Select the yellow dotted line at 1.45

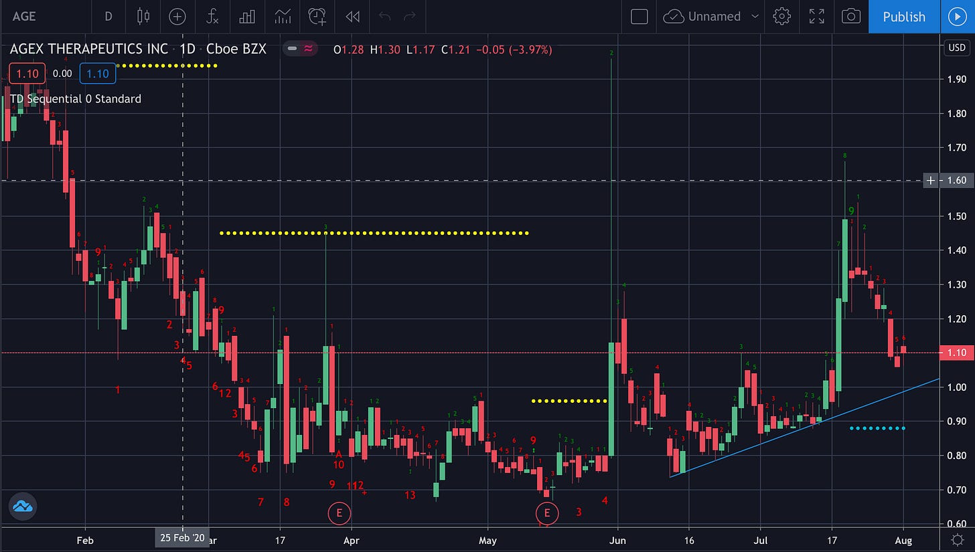(x=374, y=233)
